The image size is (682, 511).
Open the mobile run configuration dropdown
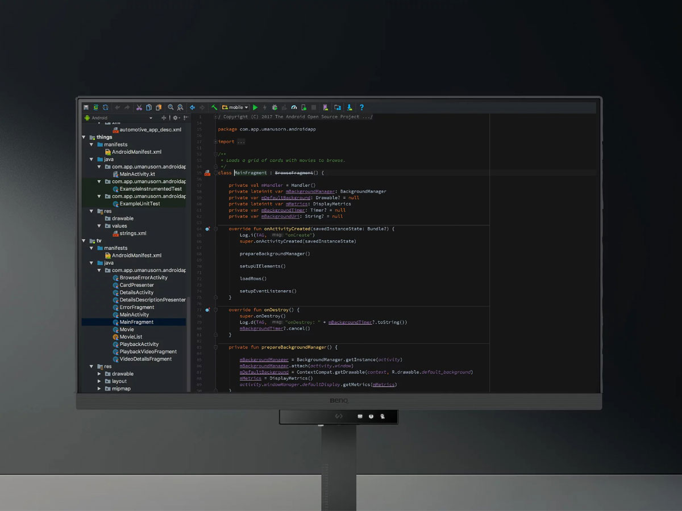click(x=235, y=107)
